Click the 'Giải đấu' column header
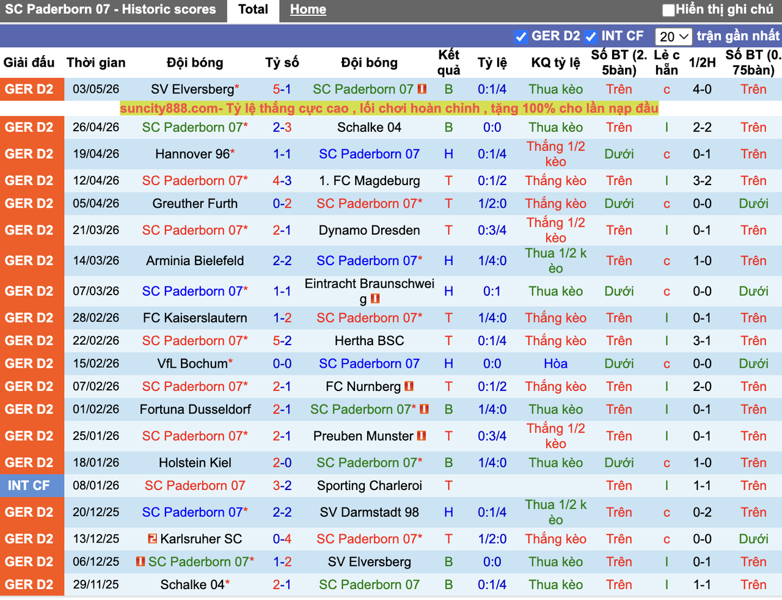 29,62
